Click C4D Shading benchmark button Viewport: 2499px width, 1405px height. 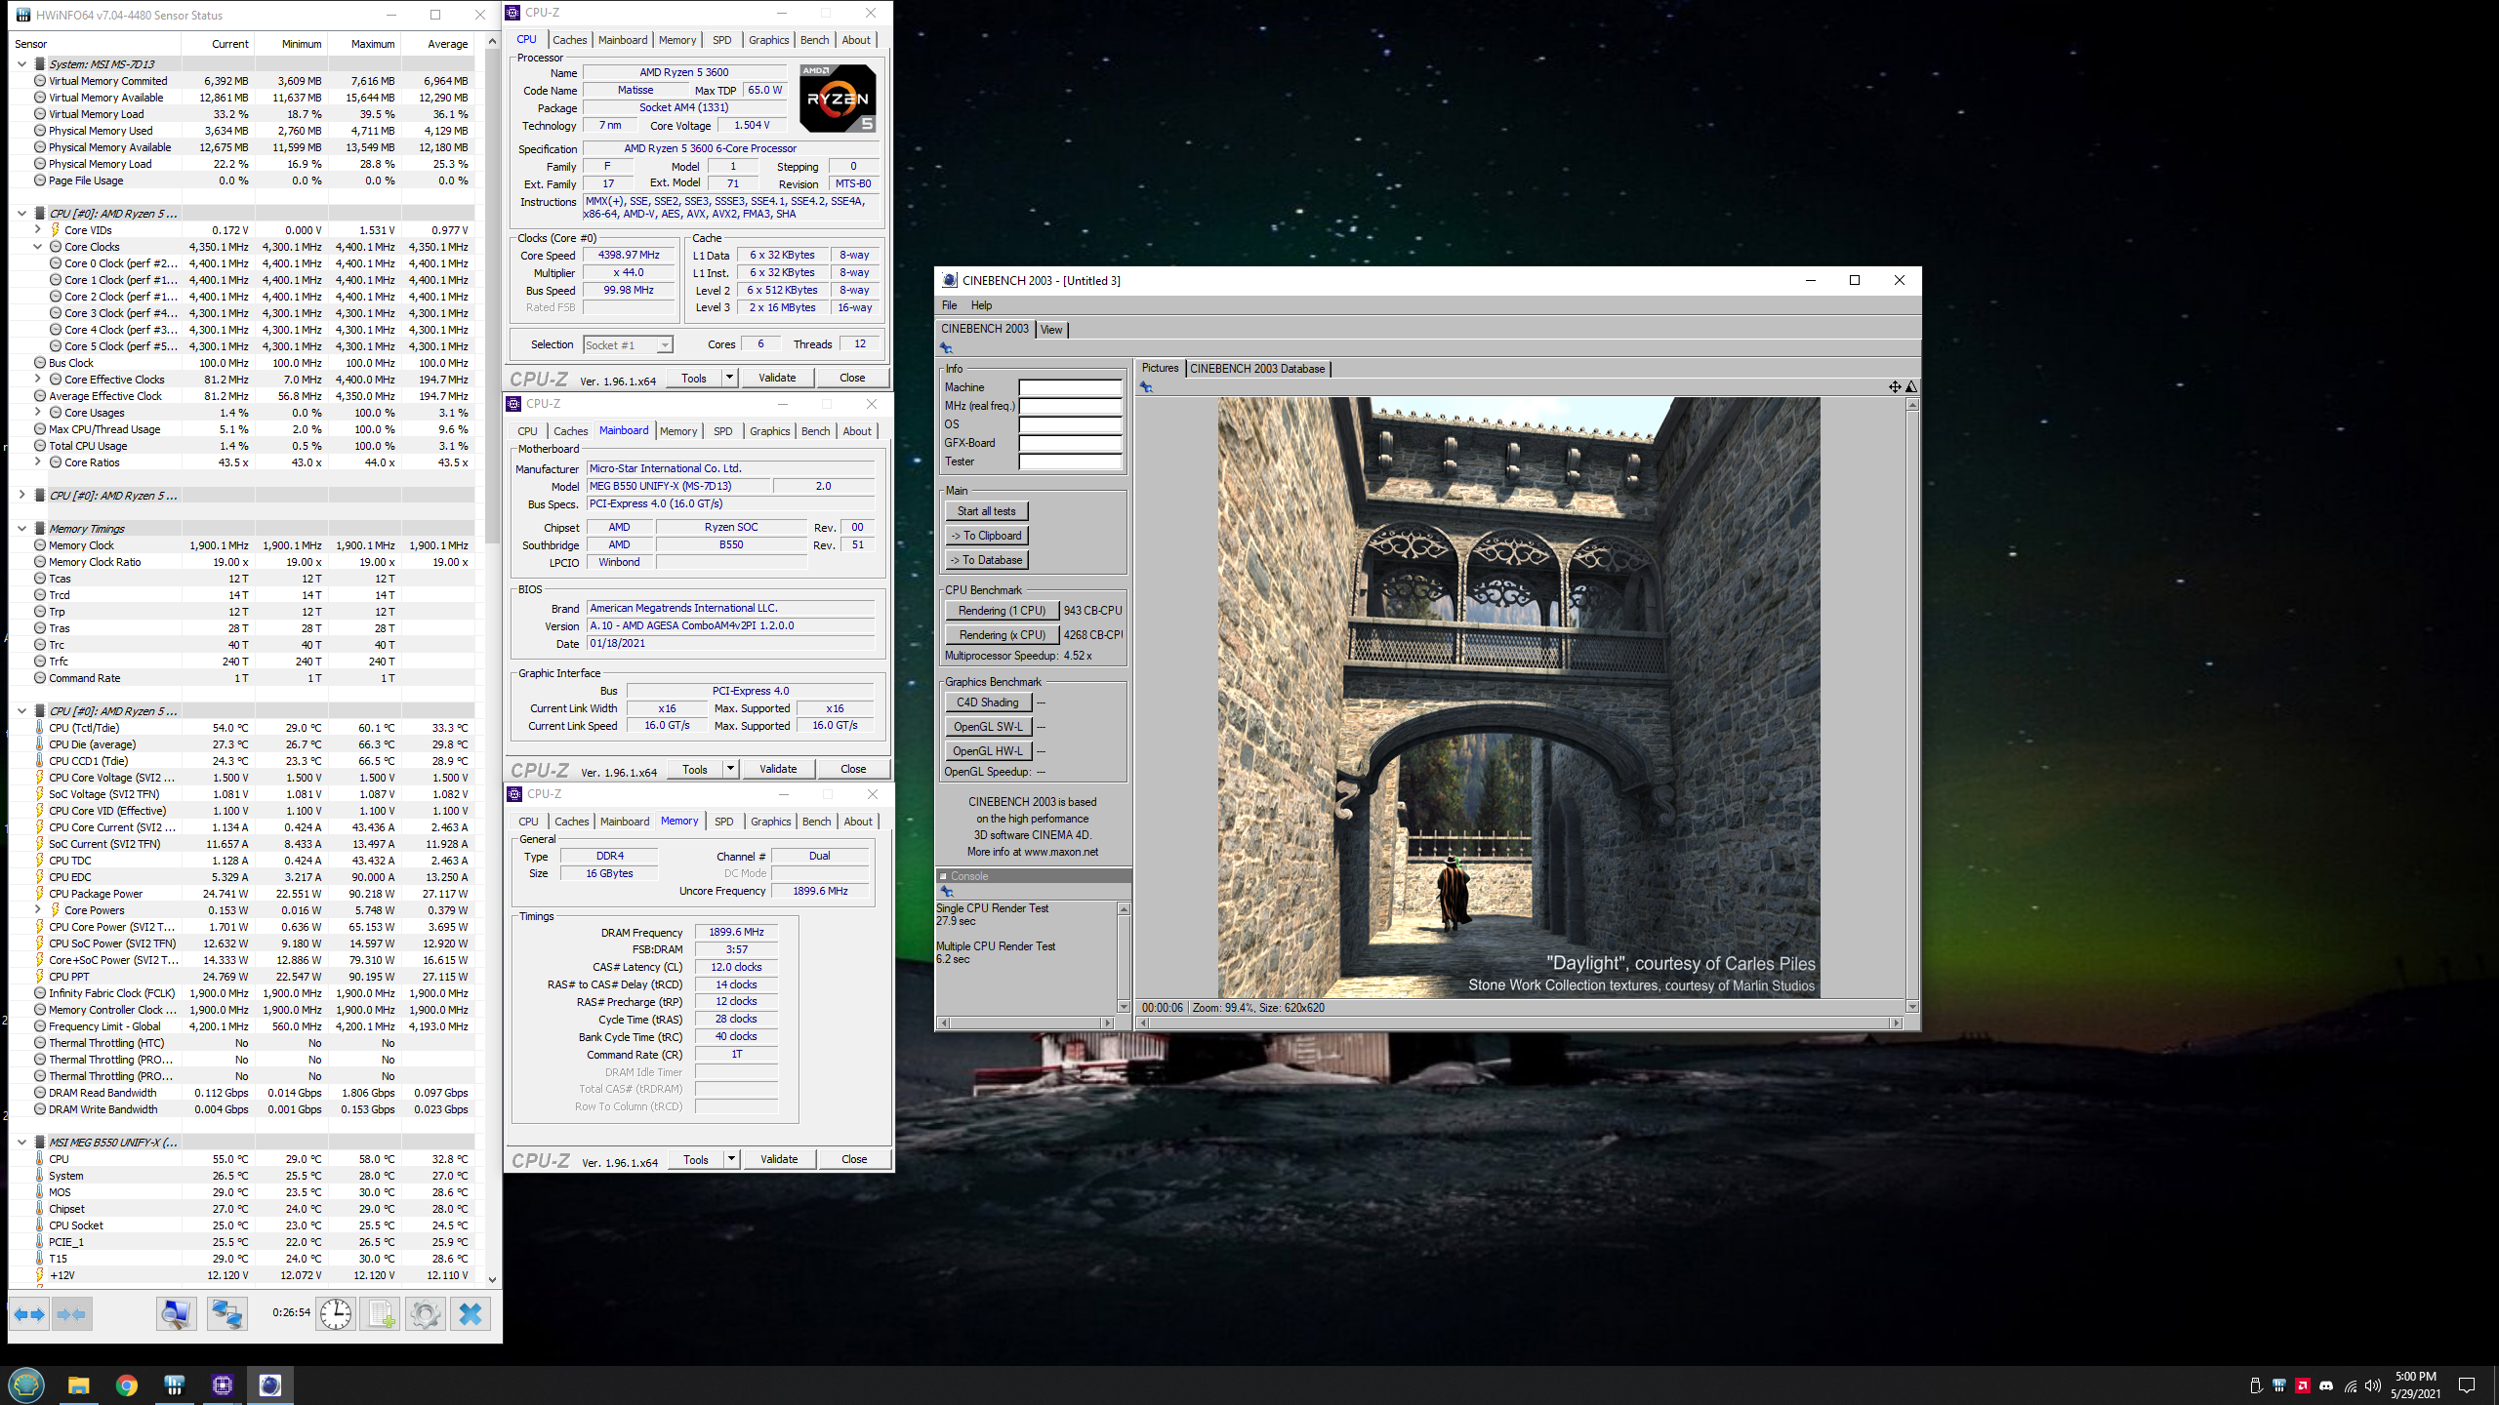pos(987,702)
